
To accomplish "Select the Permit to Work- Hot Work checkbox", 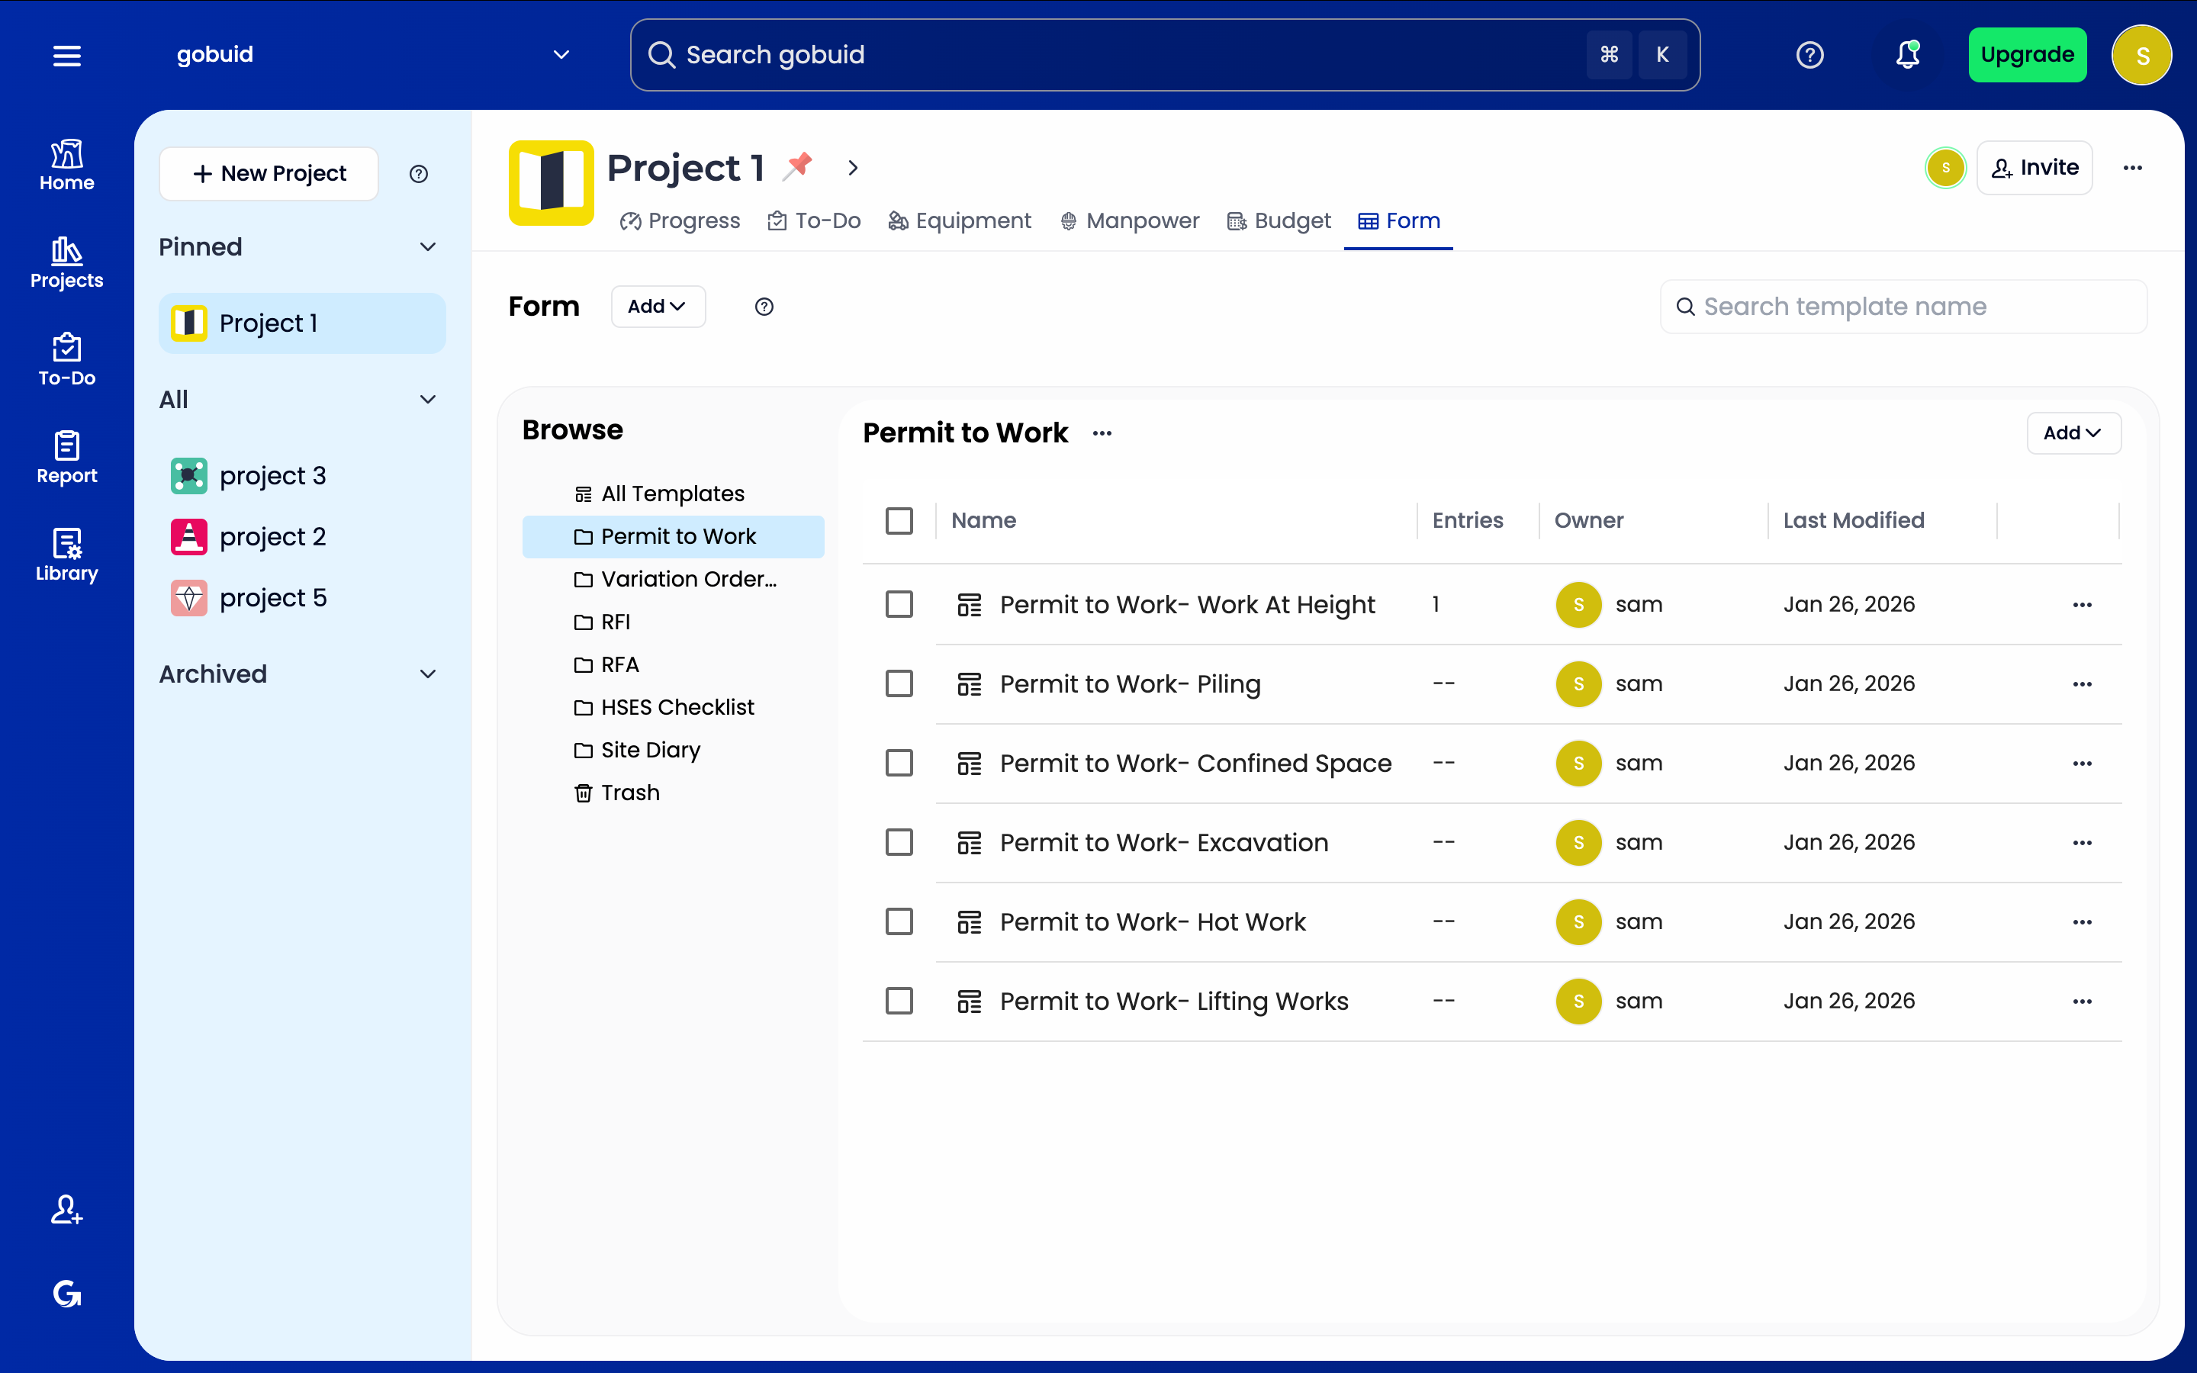I will coord(899,921).
